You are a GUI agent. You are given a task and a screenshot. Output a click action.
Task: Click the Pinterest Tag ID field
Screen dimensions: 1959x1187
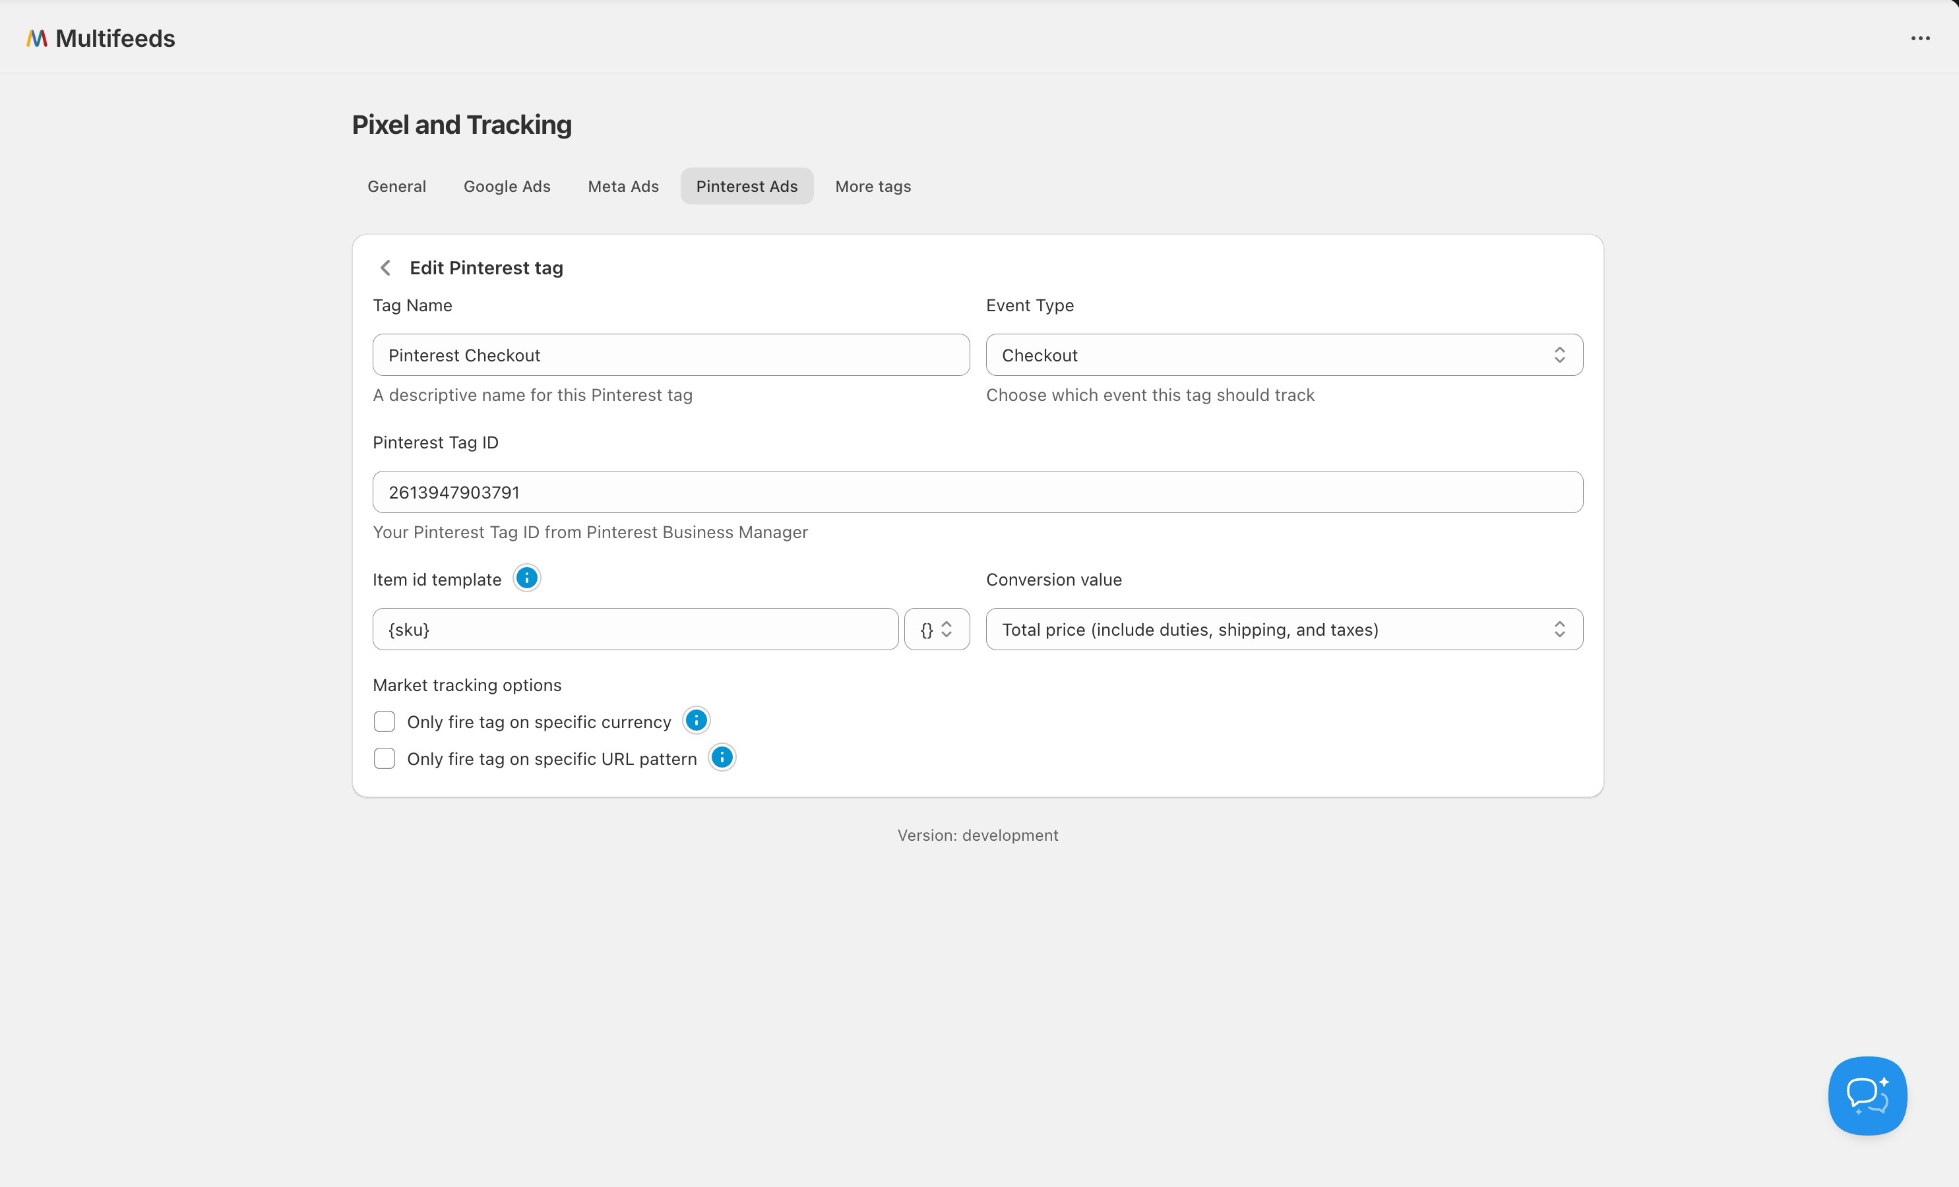pyautogui.click(x=978, y=492)
